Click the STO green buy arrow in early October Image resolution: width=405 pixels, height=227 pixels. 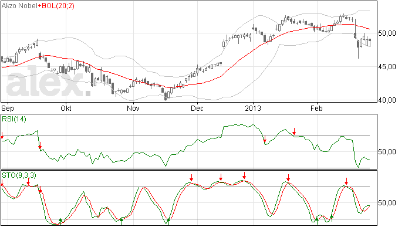click(60, 221)
